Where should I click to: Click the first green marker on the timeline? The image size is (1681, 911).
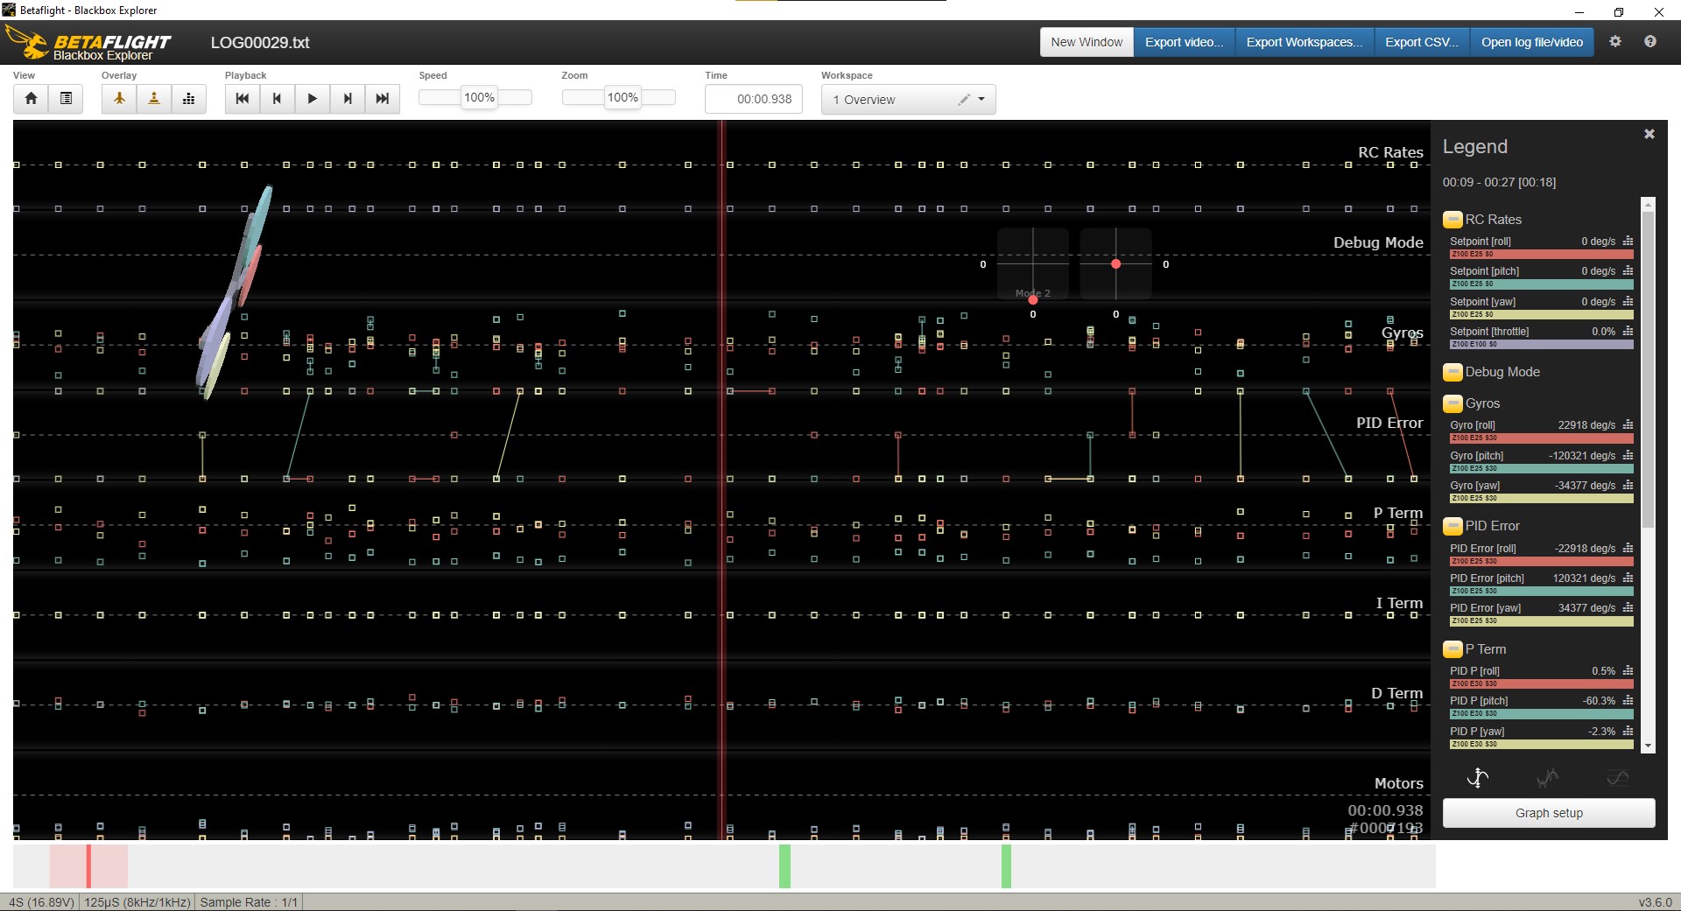[785, 866]
